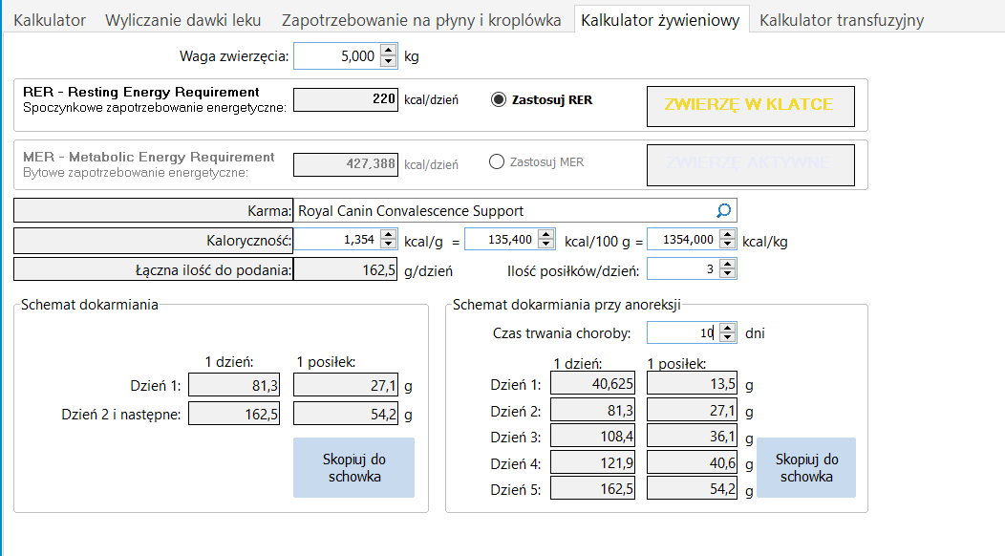This screenshot has height=556, width=1005.
Task: Decrease number of meals per day
Action: pyautogui.click(x=727, y=274)
